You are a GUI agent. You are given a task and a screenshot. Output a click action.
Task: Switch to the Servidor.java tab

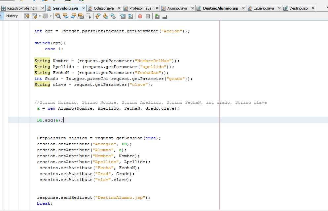point(65,8)
